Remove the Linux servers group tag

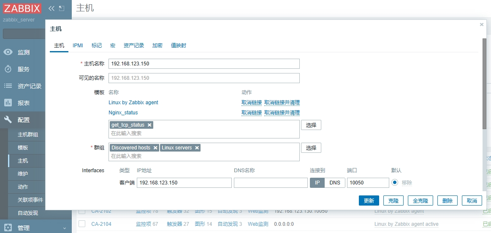tap(197, 148)
